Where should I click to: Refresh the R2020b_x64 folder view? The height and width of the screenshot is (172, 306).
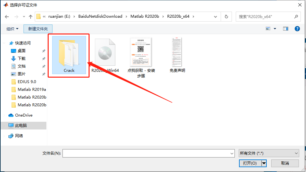[x=226, y=17]
